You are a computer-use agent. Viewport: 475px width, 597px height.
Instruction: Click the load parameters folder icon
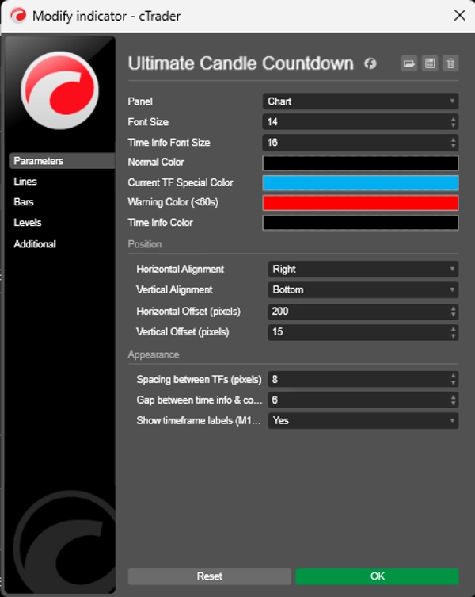click(409, 63)
